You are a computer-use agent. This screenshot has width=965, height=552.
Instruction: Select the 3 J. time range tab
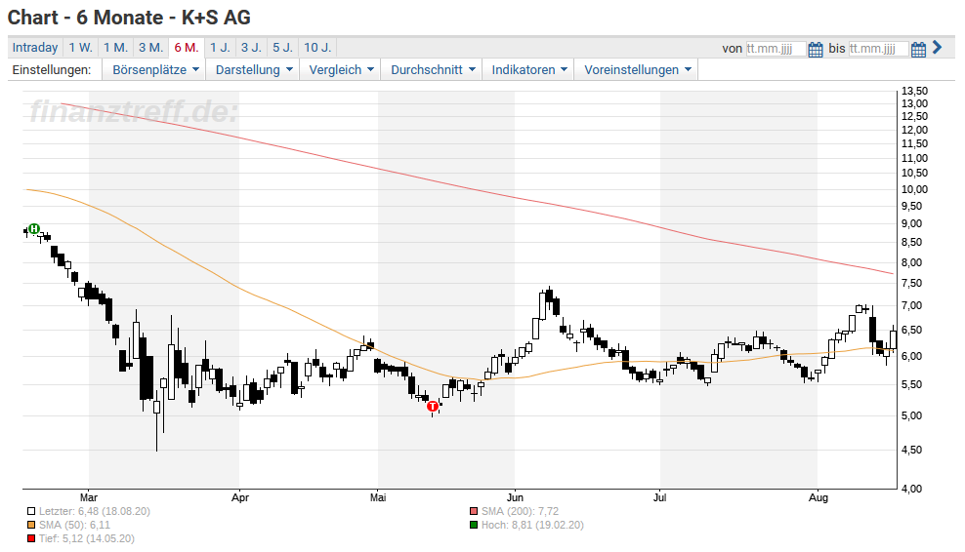[x=252, y=48]
